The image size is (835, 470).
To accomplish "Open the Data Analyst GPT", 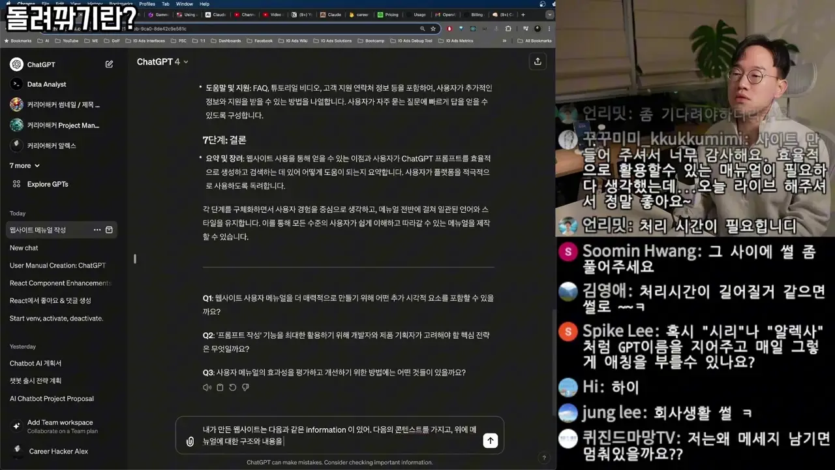I will 38,84.
